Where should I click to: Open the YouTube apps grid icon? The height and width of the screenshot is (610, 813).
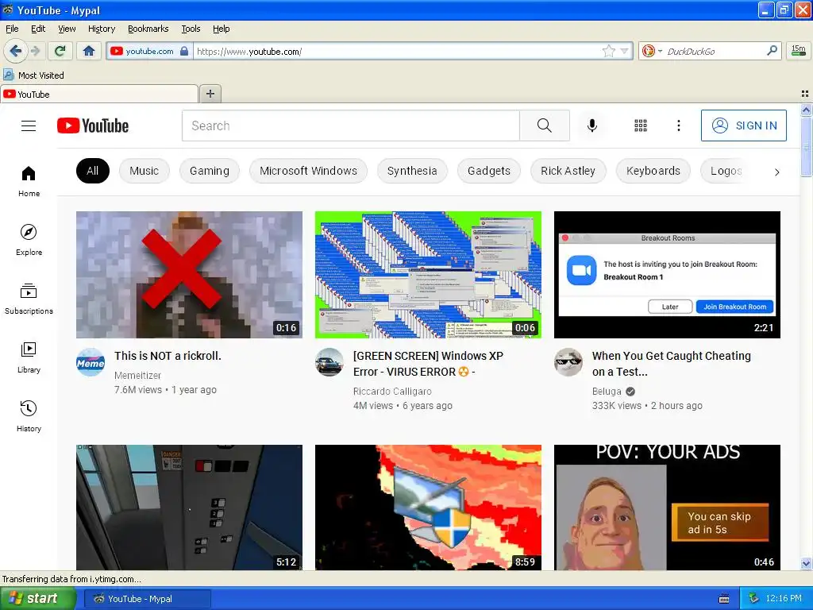[x=641, y=125]
